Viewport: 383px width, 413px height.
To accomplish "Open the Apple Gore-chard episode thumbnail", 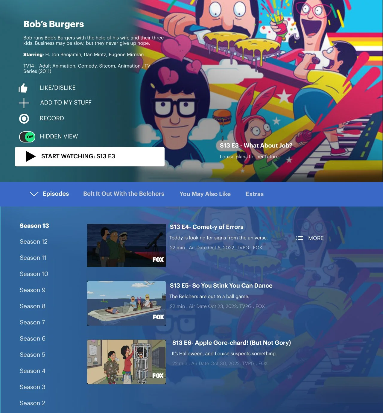I will pyautogui.click(x=126, y=362).
